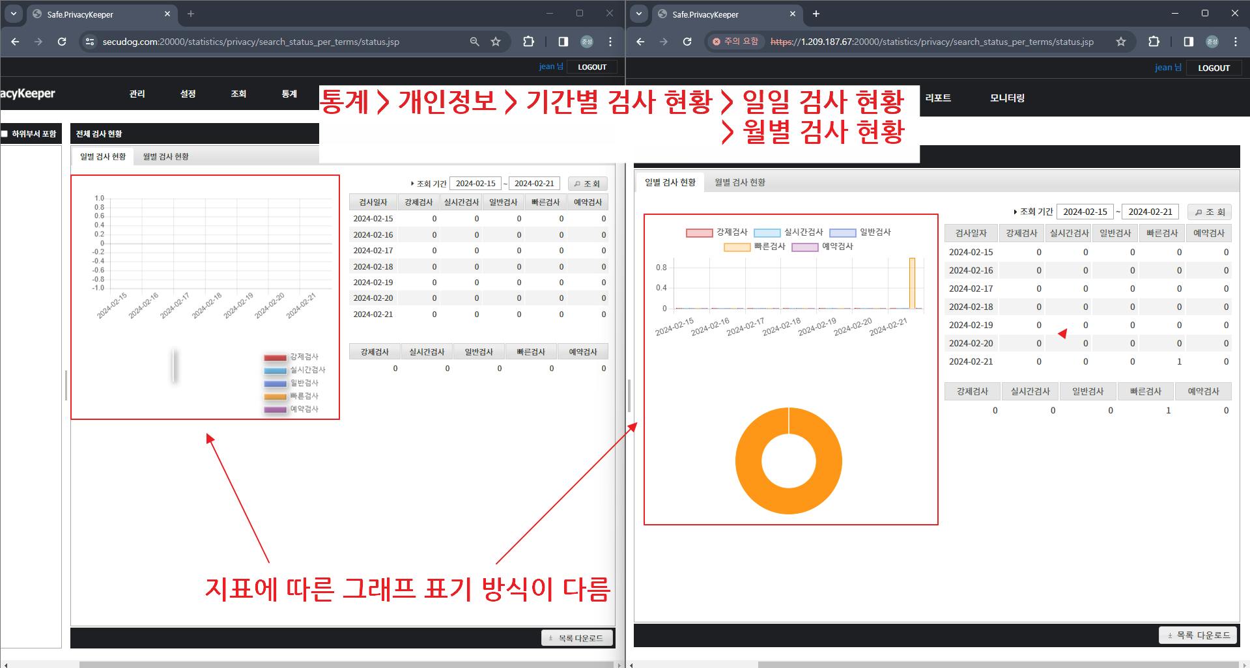Close Safe.PrivacyKeeper tab in right window
Image resolution: width=1250 pixels, height=668 pixels.
coord(793,14)
